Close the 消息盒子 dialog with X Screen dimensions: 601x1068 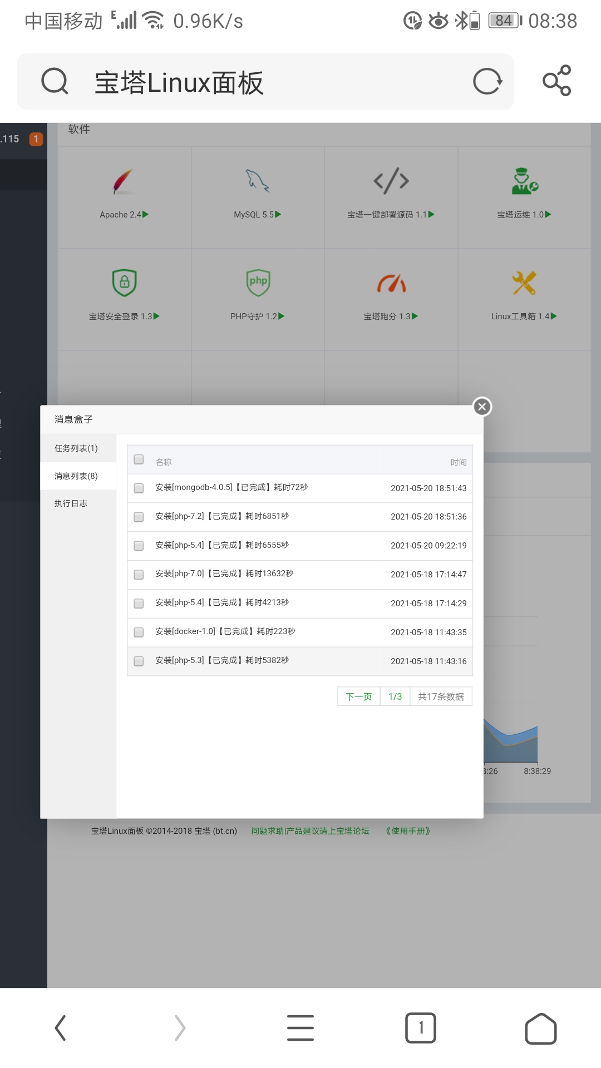(482, 407)
